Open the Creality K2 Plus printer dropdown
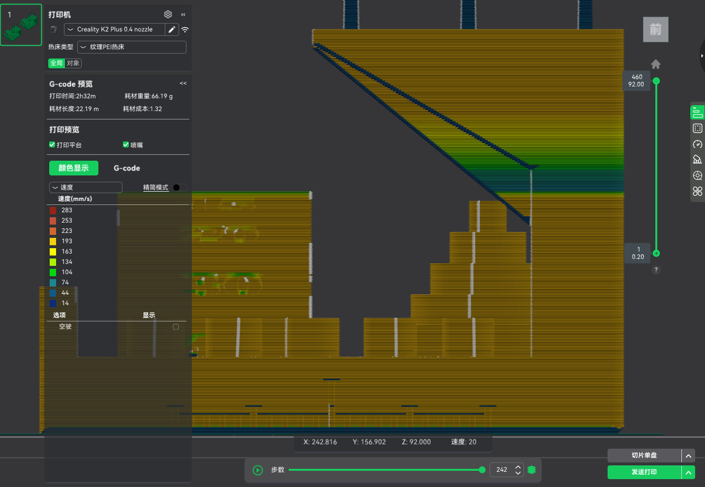 coord(115,30)
